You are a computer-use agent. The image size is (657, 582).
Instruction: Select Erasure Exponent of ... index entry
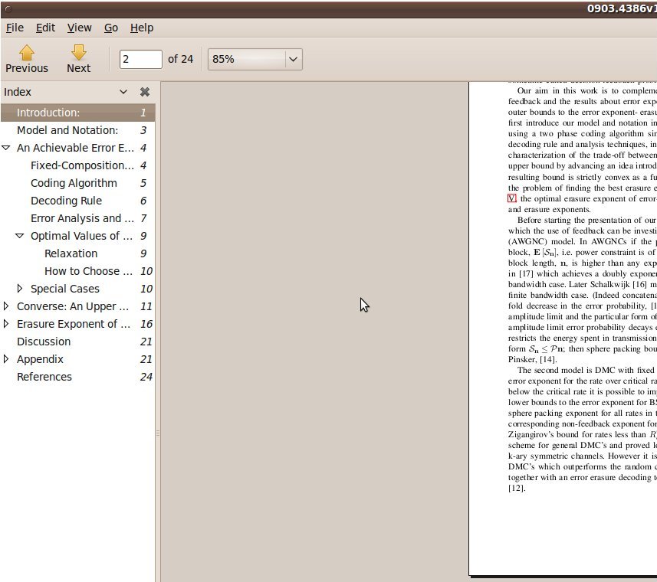click(x=78, y=324)
